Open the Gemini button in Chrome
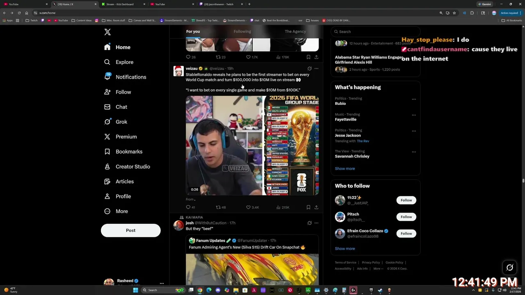The width and height of the screenshot is (525, 295). pyautogui.click(x=485, y=4)
